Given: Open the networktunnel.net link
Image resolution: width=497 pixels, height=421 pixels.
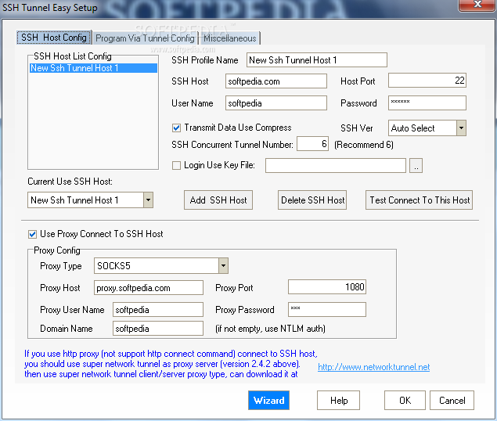Looking at the screenshot, I should (373, 367).
